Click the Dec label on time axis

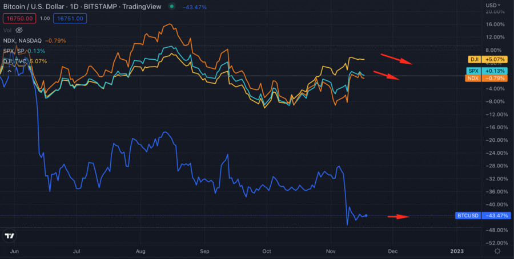[x=393, y=251]
